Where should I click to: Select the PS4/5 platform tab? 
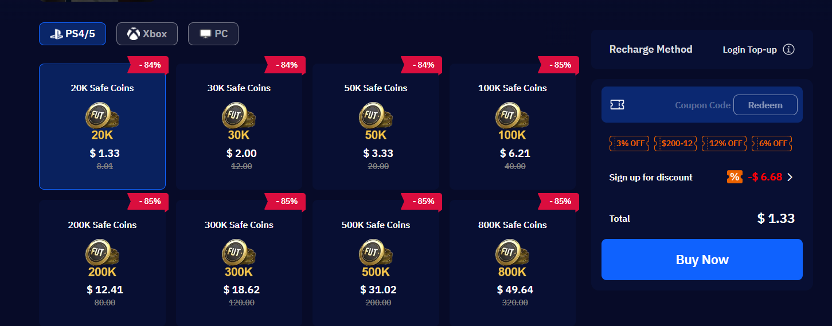pyautogui.click(x=72, y=34)
